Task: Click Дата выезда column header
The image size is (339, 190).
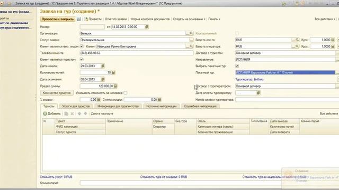Action: click(x=284, y=121)
